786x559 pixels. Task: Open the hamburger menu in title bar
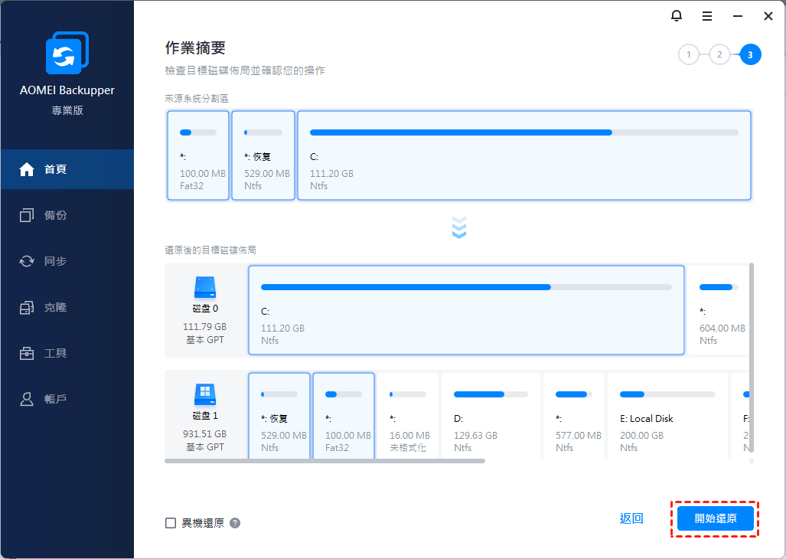click(706, 16)
